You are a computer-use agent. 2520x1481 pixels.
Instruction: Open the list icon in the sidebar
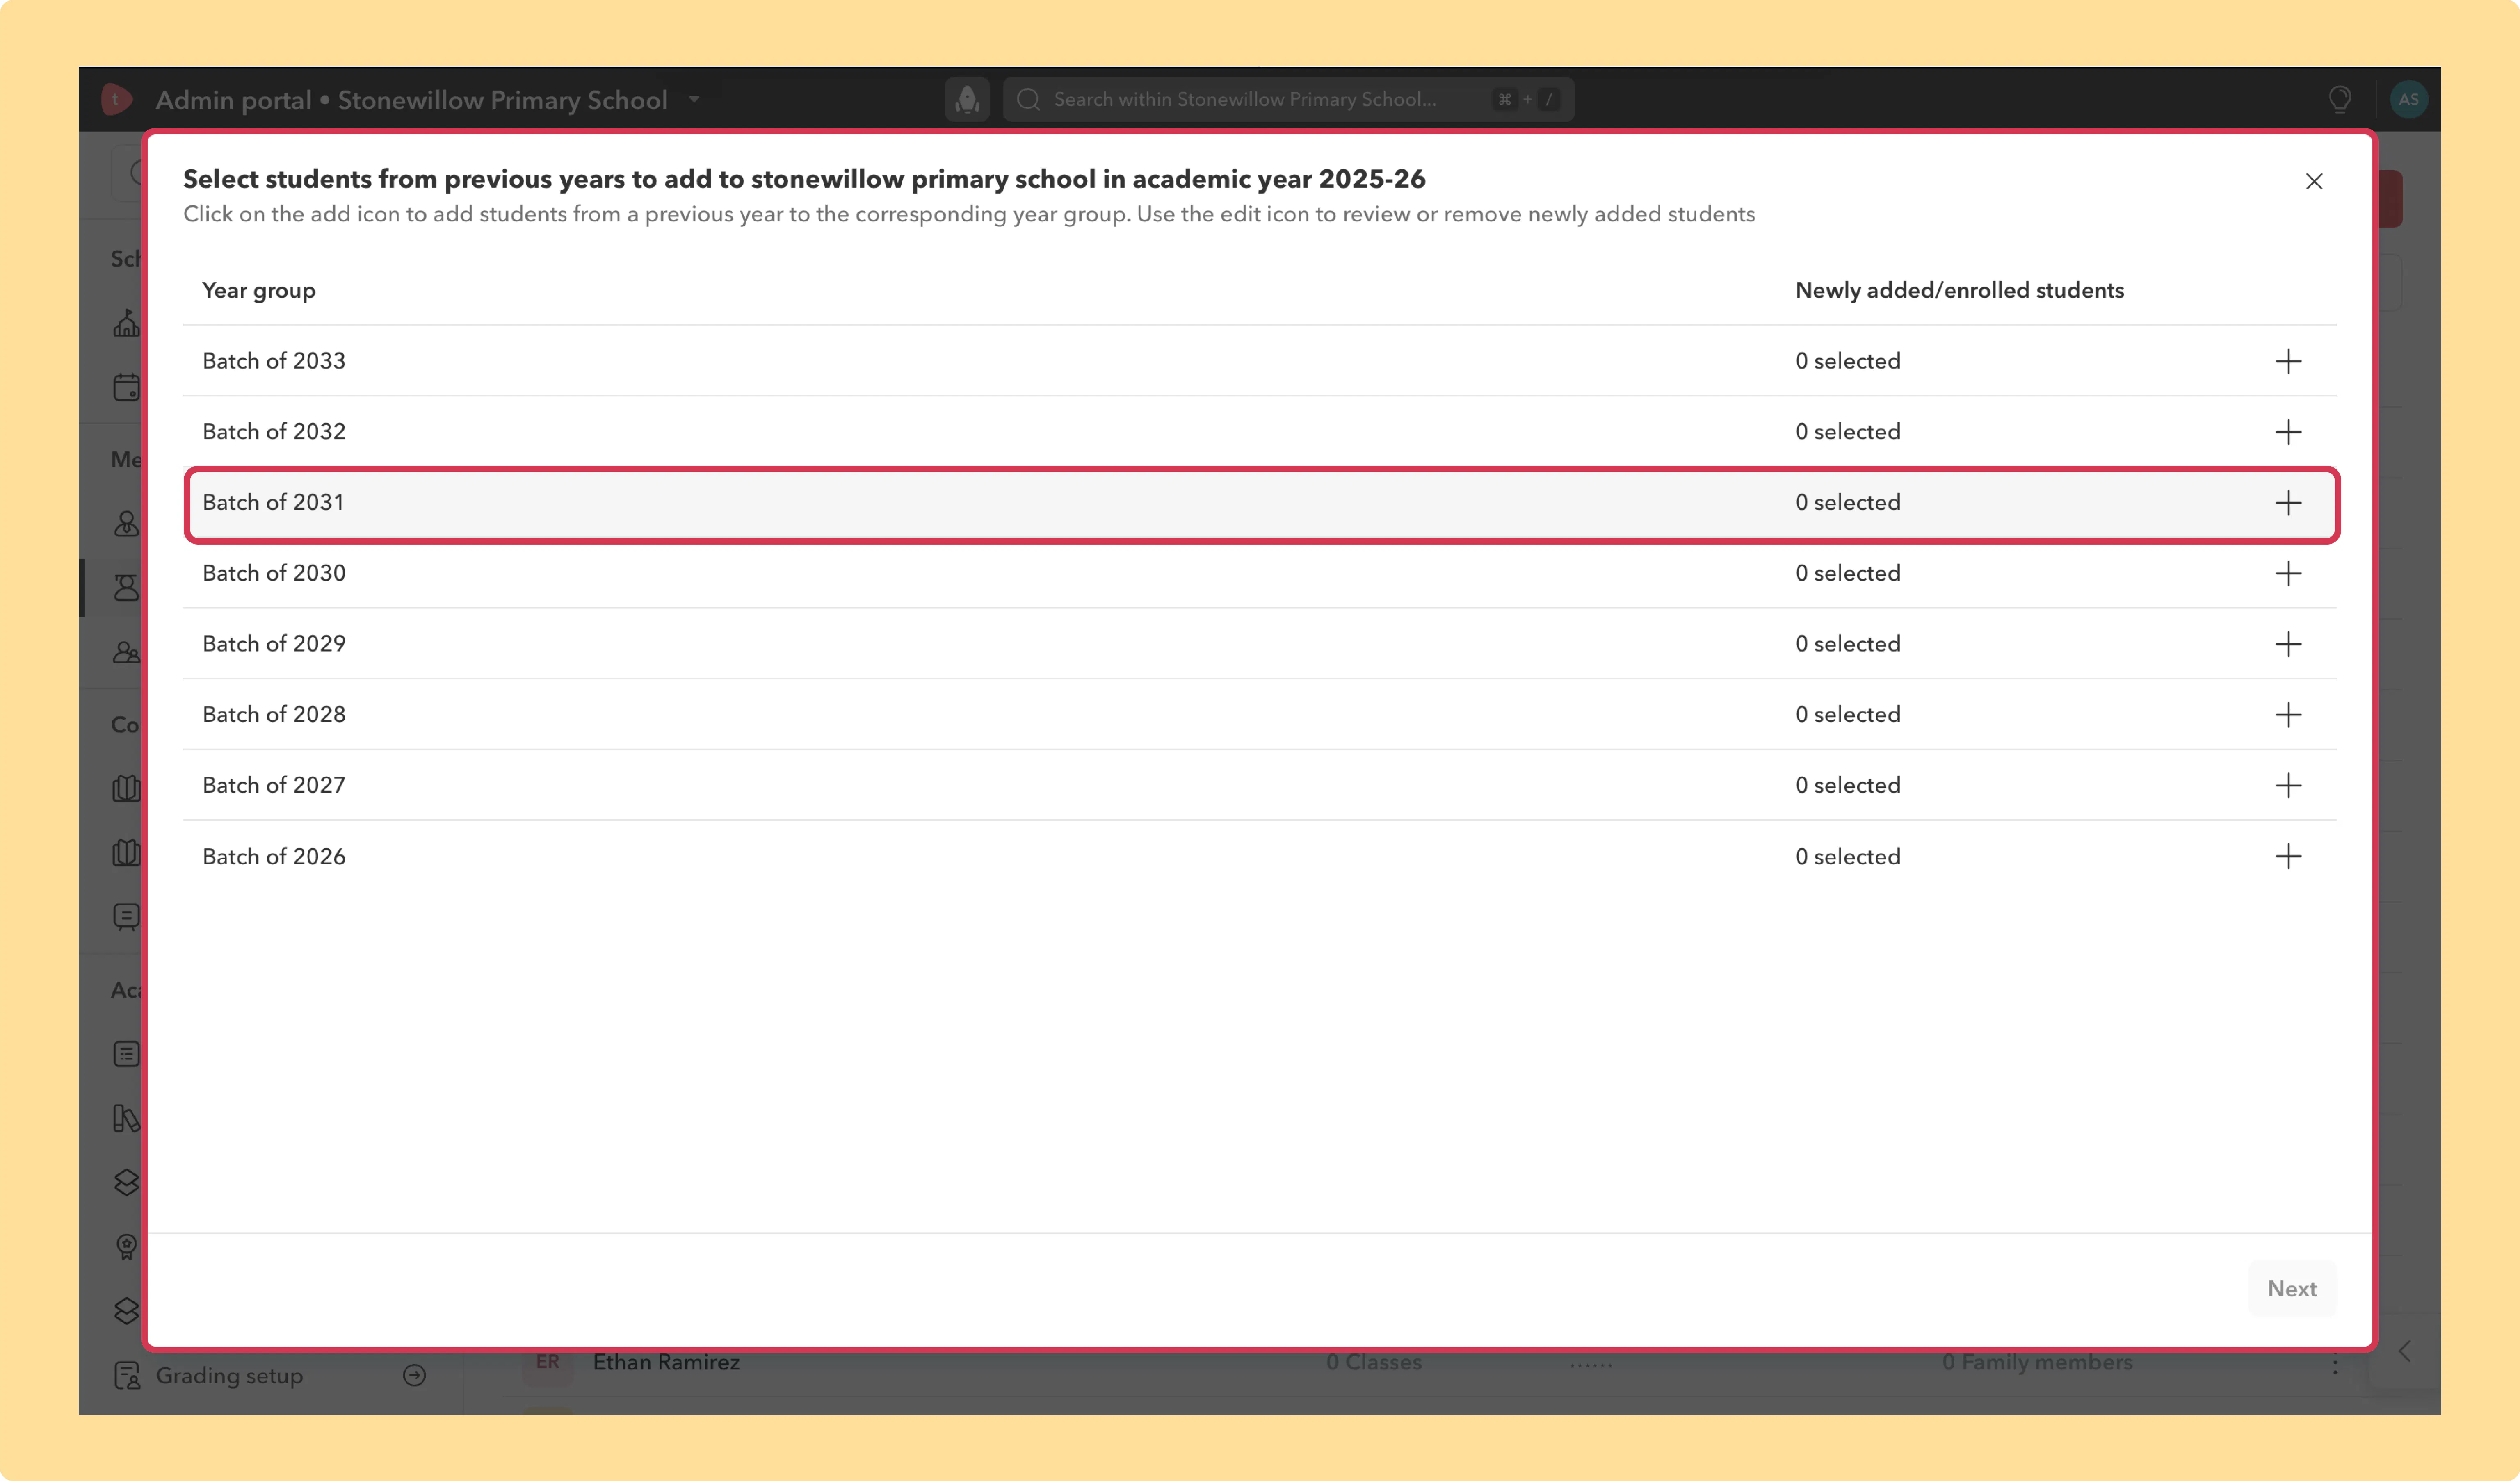coord(127,1054)
